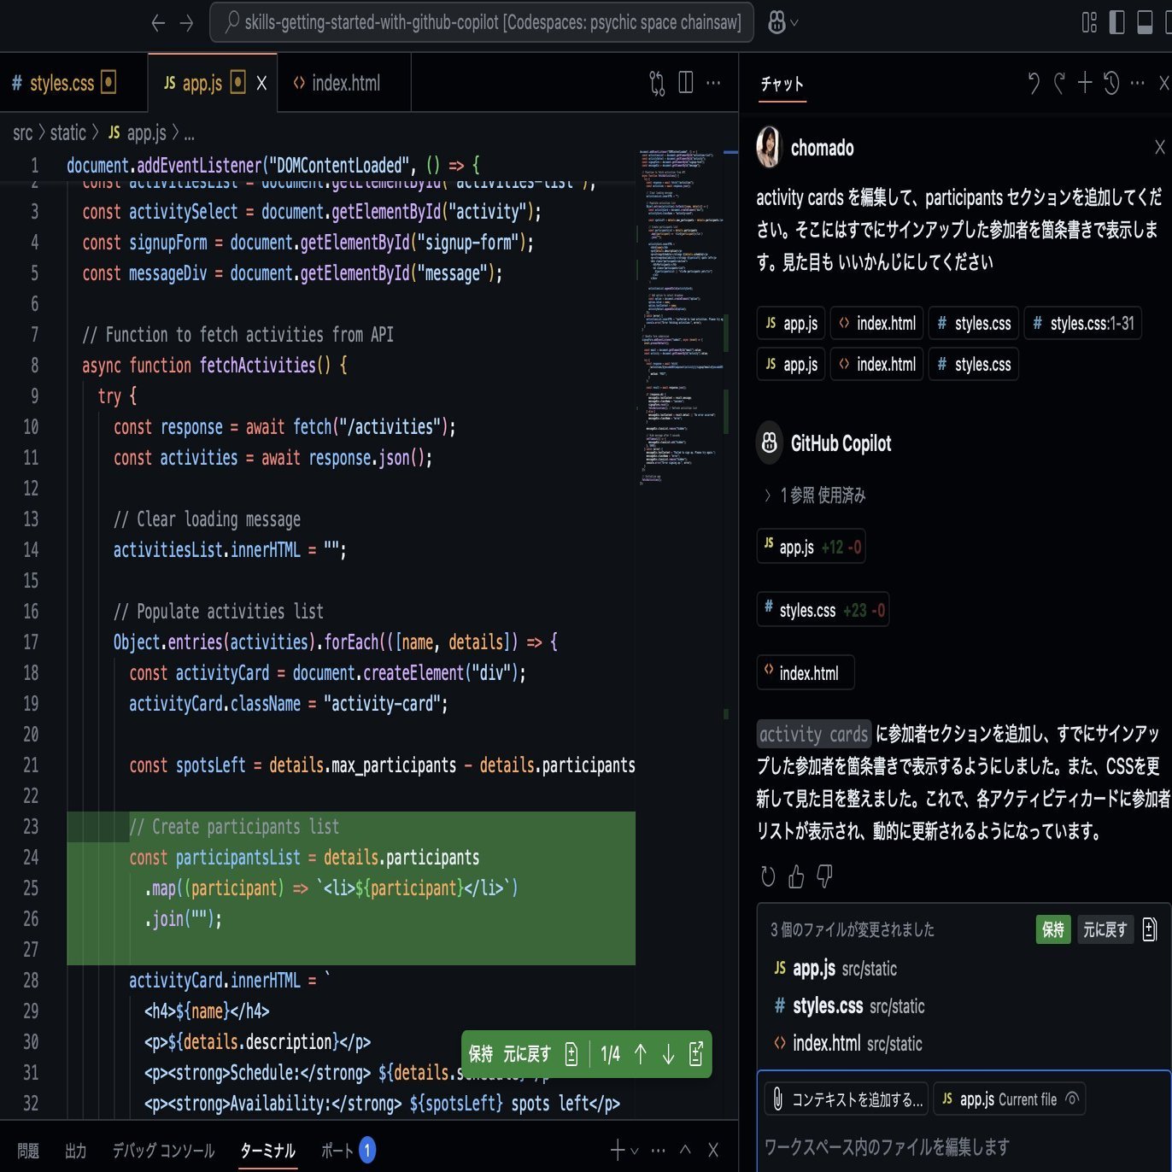
Task: Open the デバッグ コンソール panel tab
Action: pos(163,1151)
